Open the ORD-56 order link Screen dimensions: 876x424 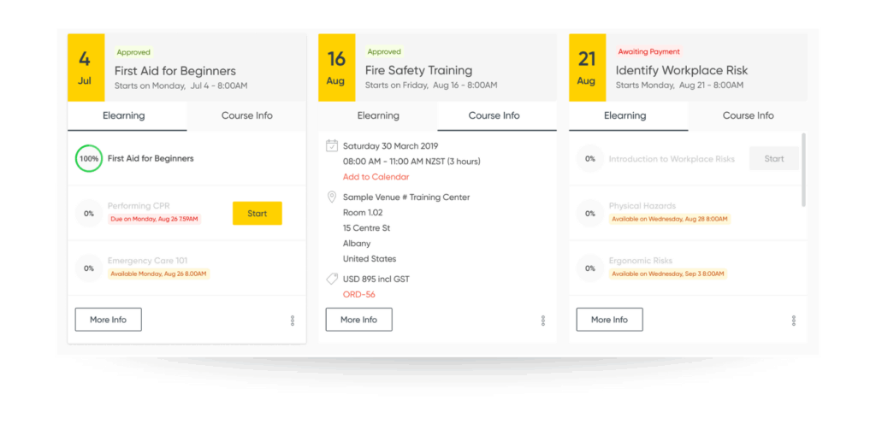point(359,294)
